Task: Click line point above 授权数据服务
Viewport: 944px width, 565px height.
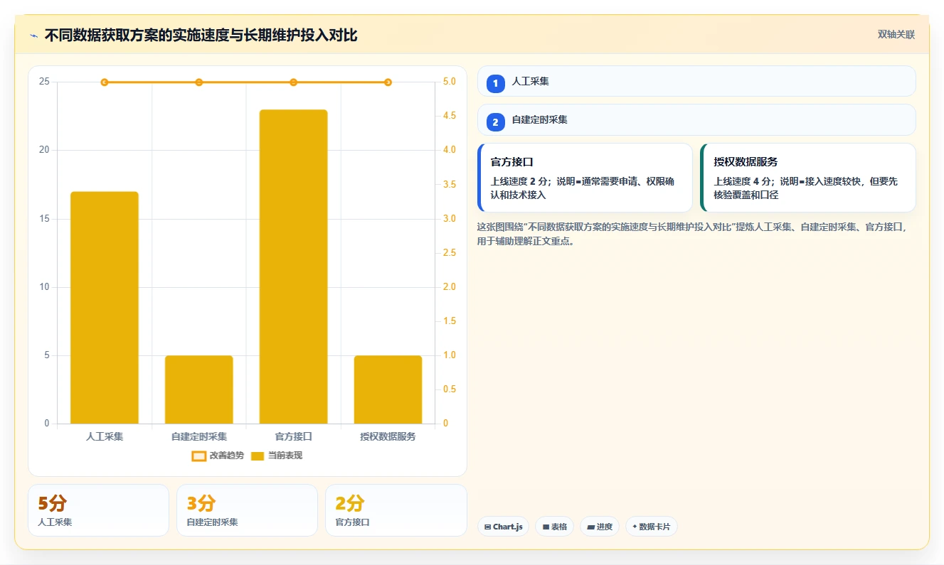Action: (388, 82)
